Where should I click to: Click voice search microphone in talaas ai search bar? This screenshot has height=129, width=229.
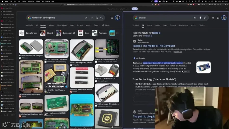[201, 18]
